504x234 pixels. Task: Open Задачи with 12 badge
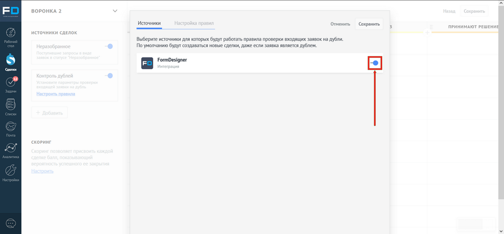[x=10, y=85]
